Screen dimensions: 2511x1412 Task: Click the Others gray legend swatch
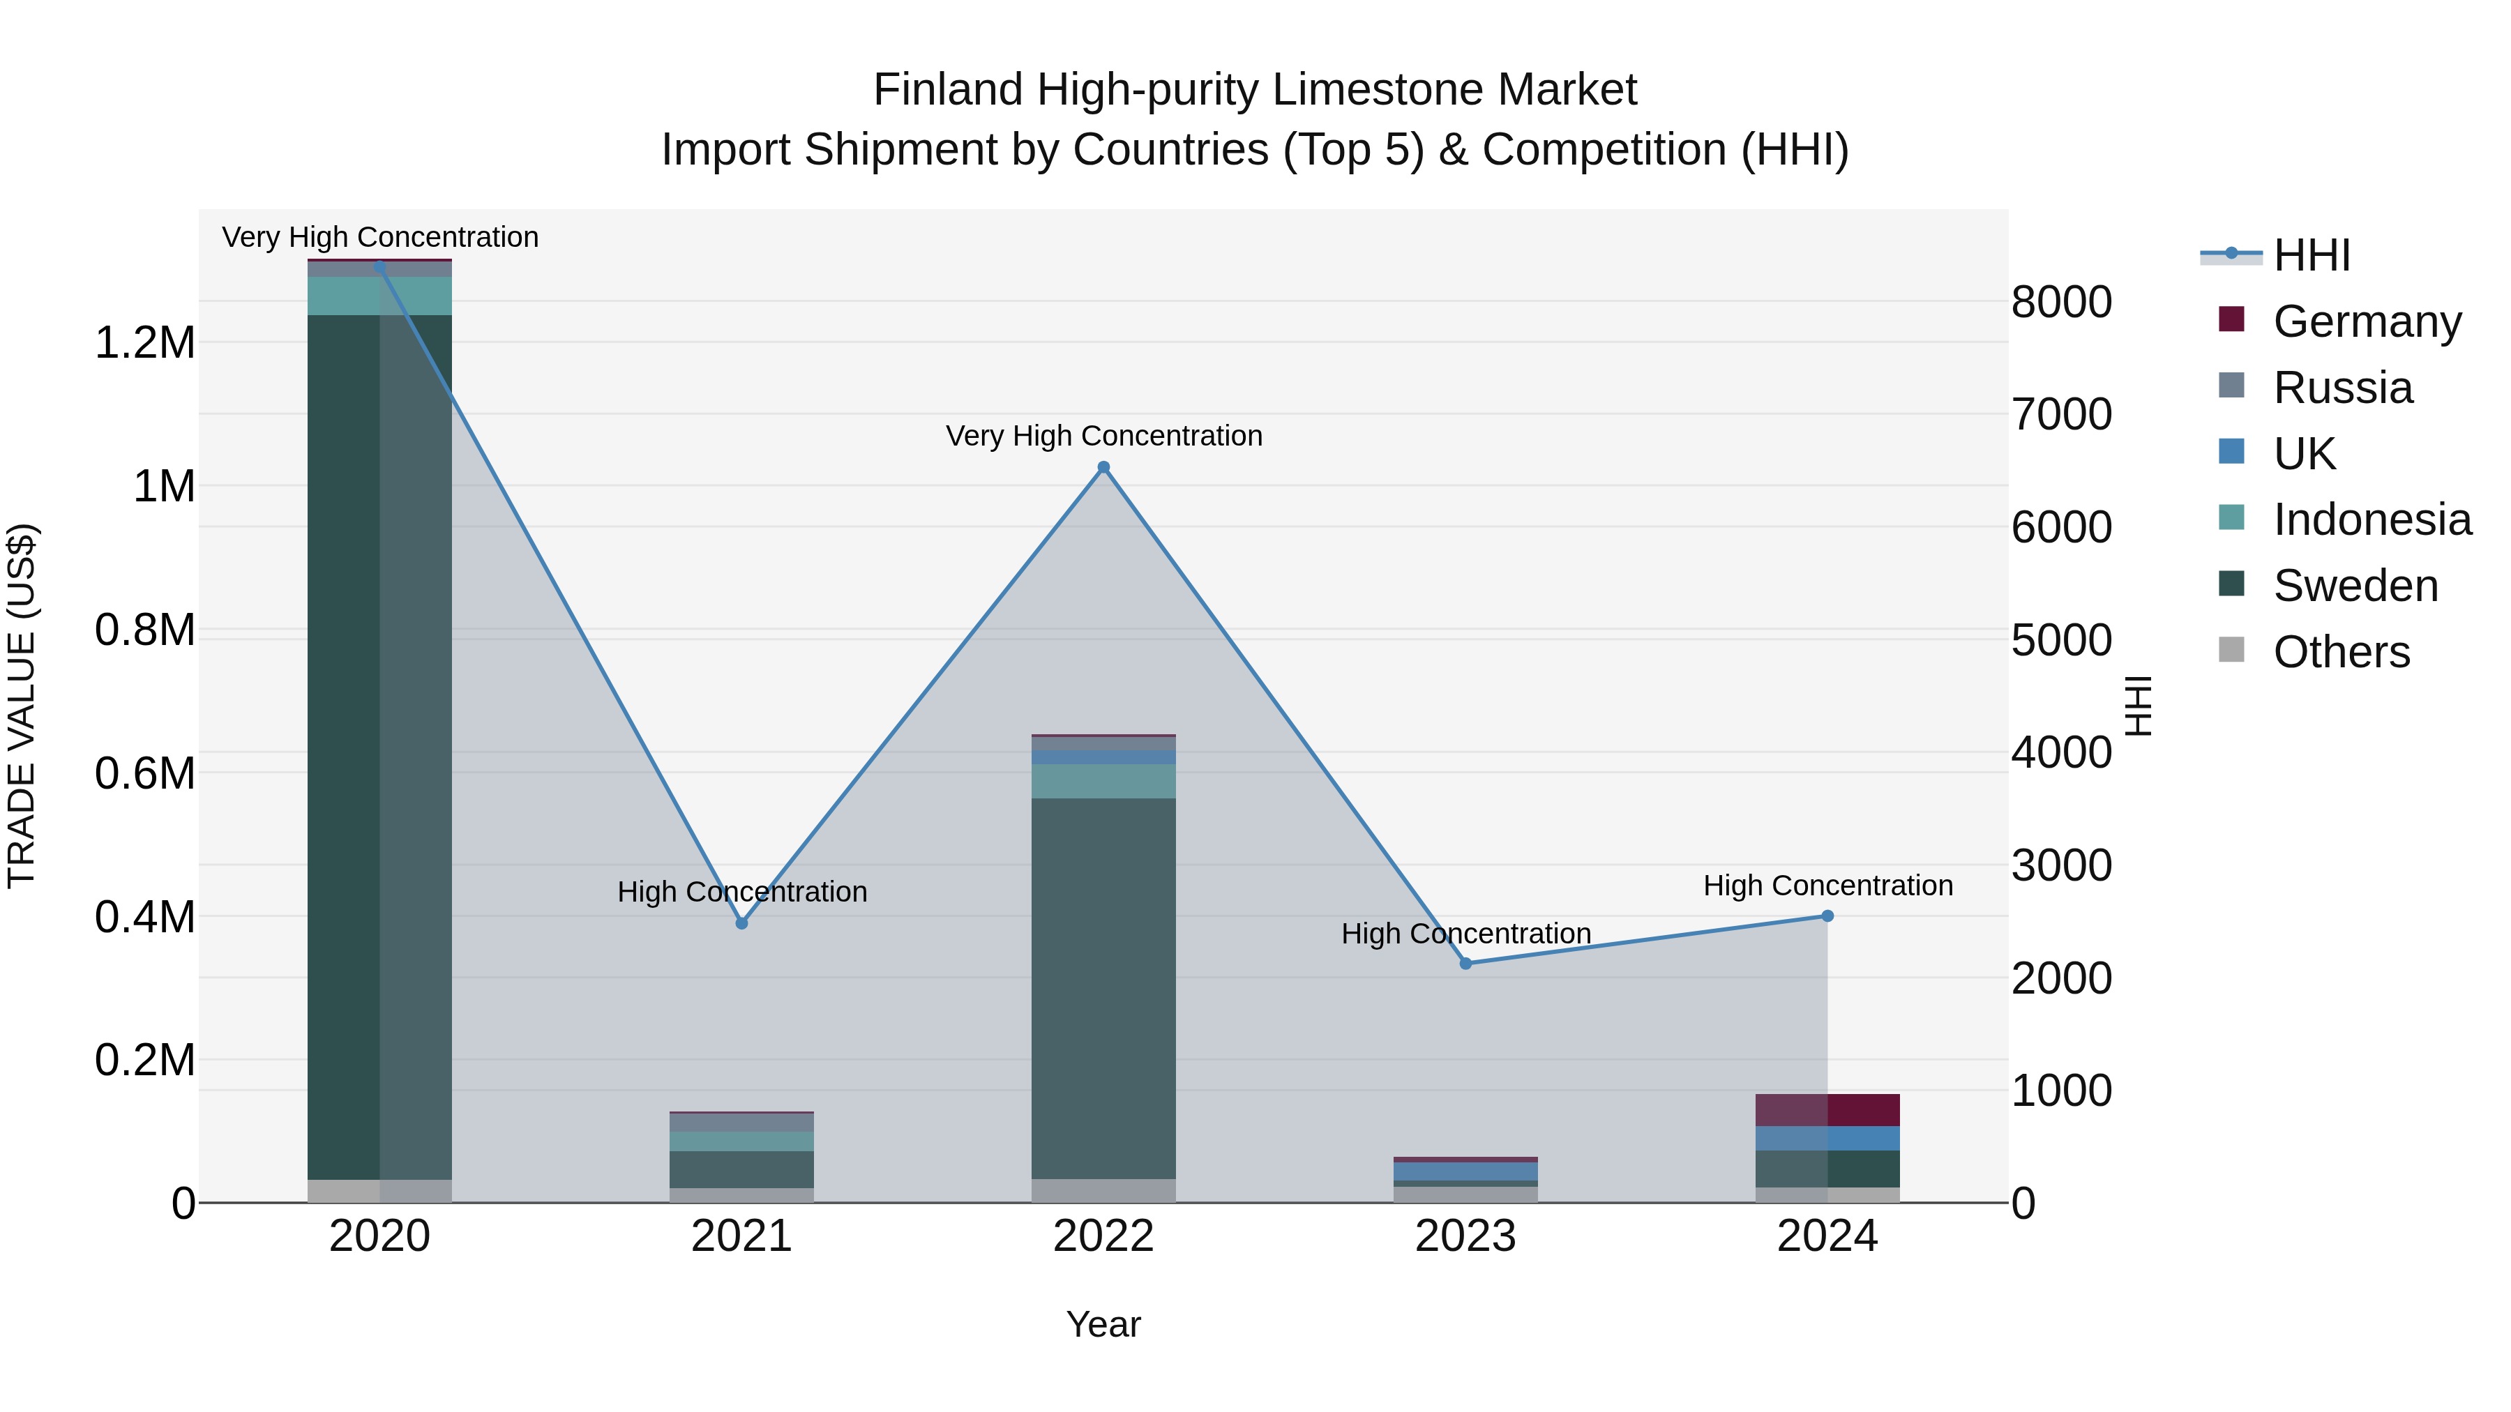tap(2231, 650)
